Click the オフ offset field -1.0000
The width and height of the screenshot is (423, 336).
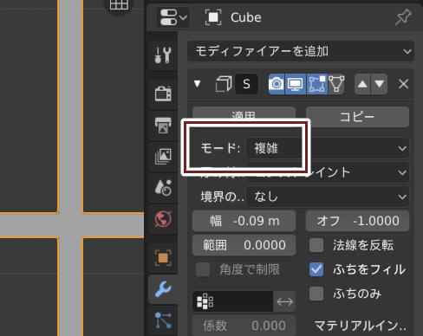(357, 221)
